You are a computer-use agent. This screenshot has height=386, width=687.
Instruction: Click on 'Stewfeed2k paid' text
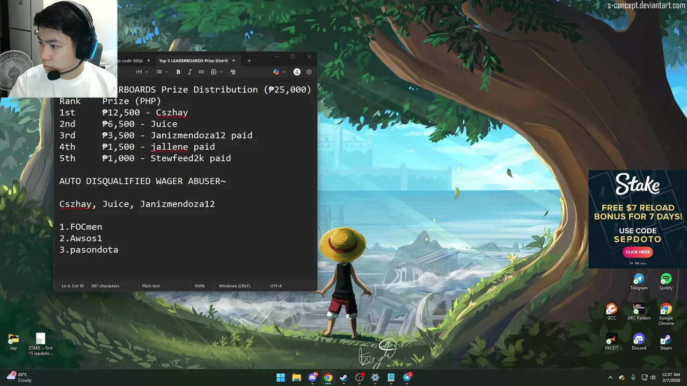click(191, 158)
